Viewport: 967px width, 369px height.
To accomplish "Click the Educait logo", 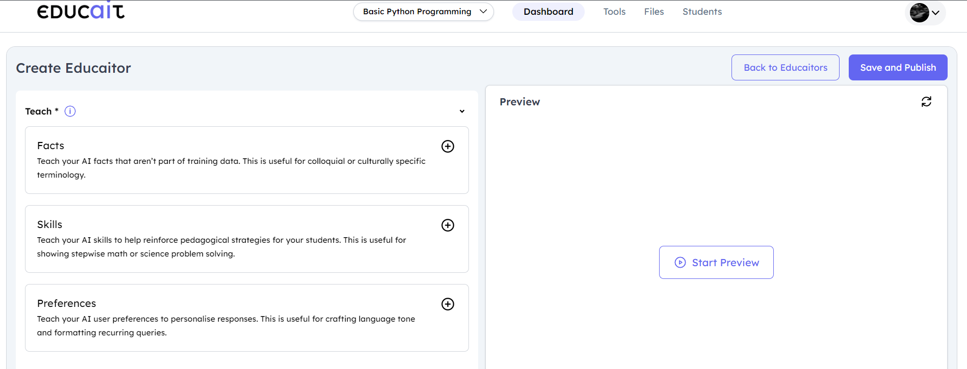I will [x=81, y=12].
